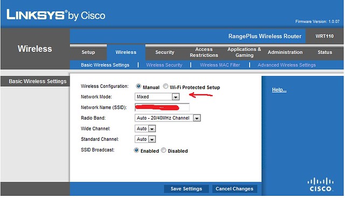The image size is (345, 198).
Task: Click the Wireless section heading on left
Action: point(34,49)
